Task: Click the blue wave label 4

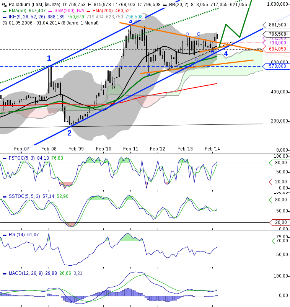Action: [226, 54]
